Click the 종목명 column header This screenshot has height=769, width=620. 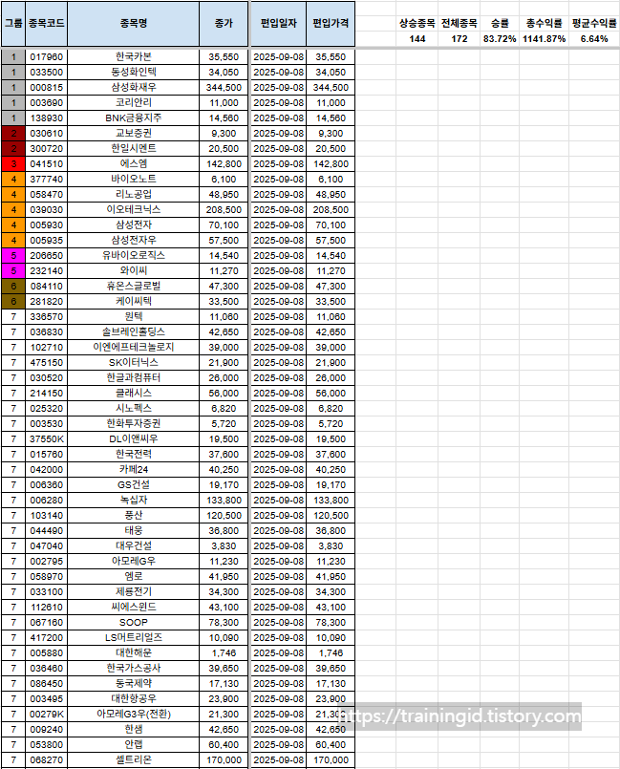(134, 24)
